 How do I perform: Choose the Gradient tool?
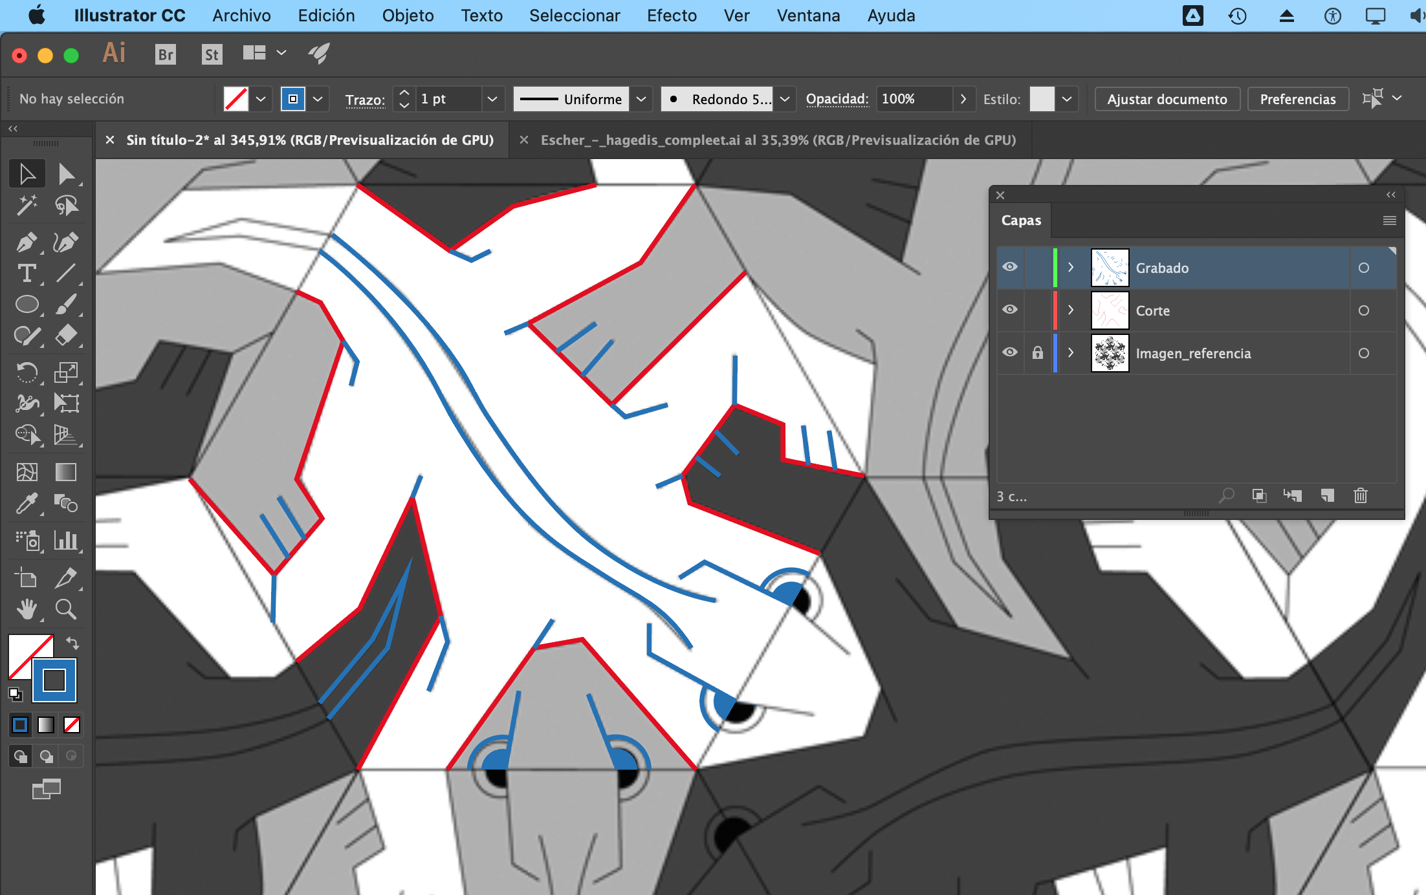point(66,472)
